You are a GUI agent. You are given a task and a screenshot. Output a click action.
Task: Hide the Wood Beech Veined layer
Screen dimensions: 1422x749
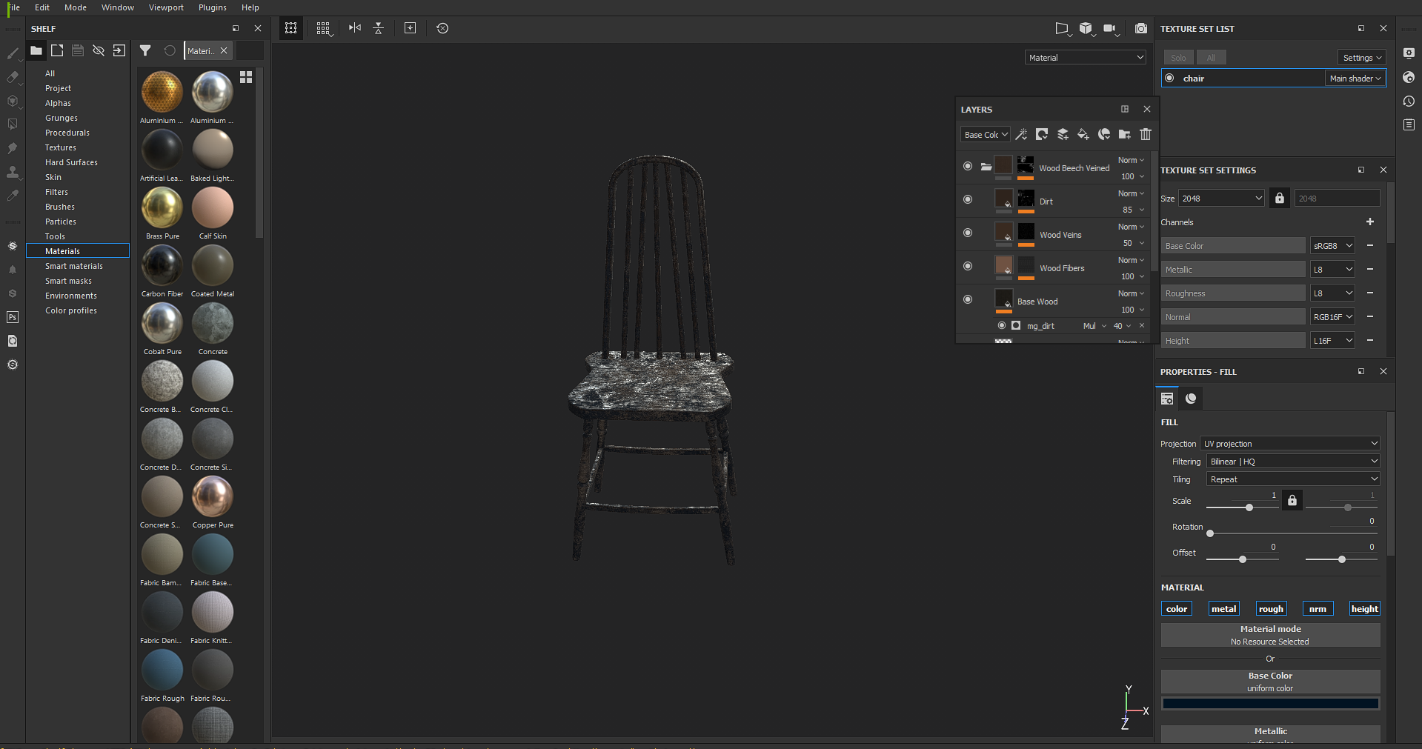tap(968, 167)
